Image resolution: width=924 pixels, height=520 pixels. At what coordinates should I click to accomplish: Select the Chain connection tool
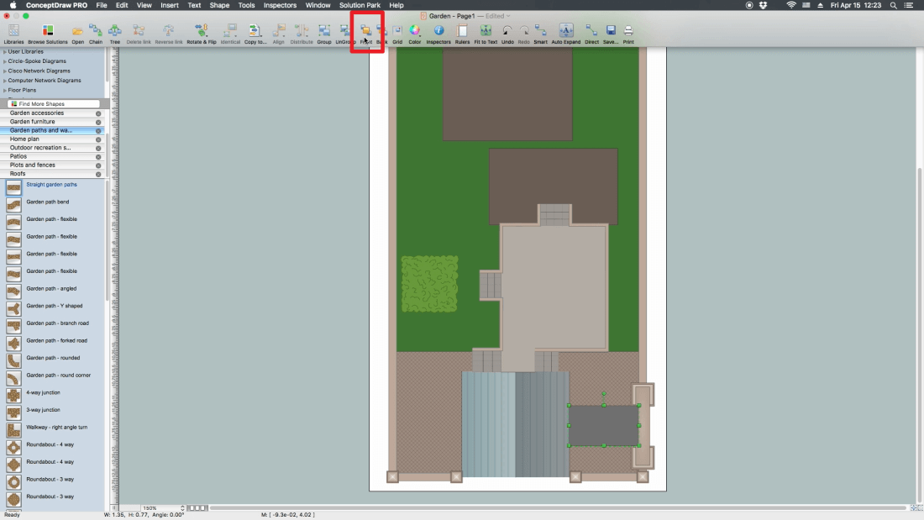click(96, 31)
